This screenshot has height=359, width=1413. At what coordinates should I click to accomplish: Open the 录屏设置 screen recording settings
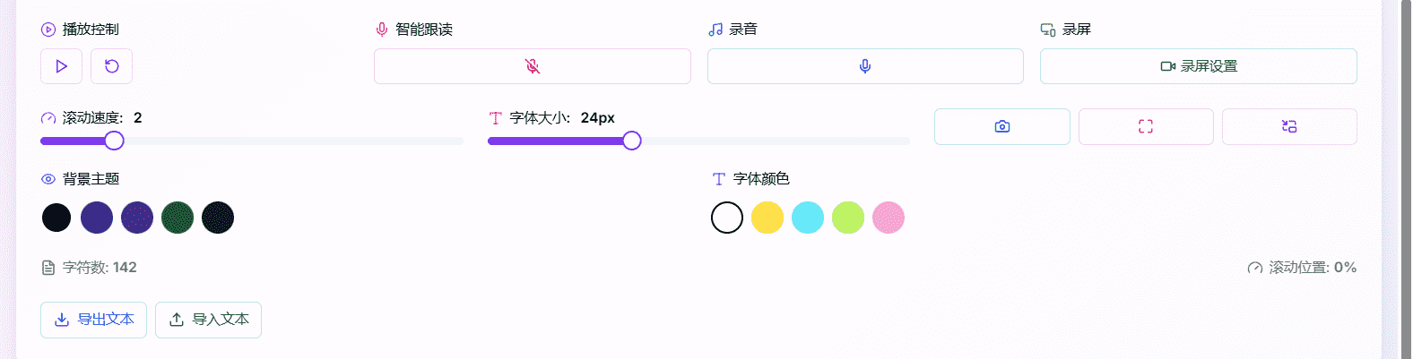tap(1199, 66)
